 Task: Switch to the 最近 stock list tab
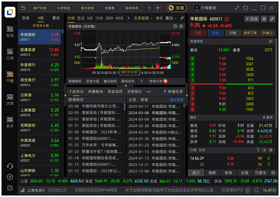[56, 18]
